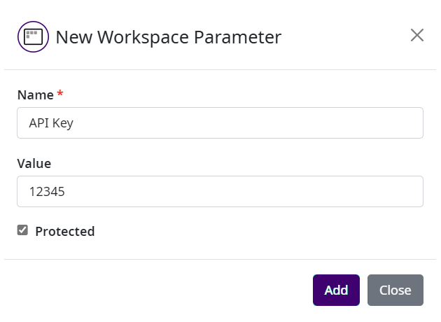Toggle the Protected parameter option
Screen dimensions: 441x322
tap(23, 230)
